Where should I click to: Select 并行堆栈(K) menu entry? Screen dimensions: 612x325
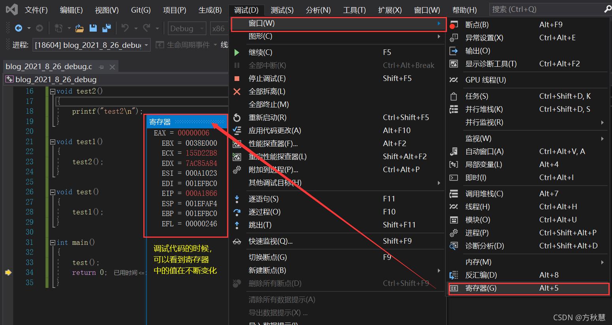coord(528,109)
